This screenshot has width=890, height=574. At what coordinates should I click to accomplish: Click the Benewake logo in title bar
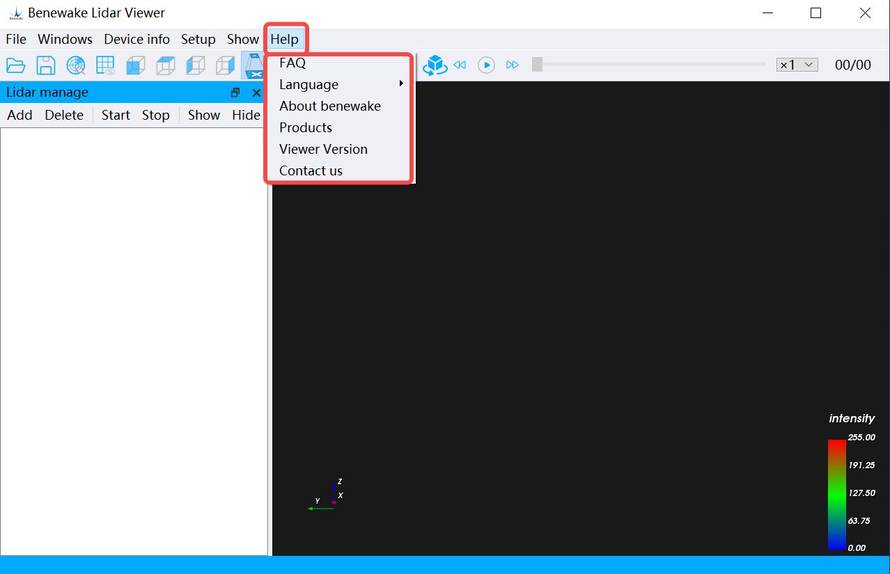[x=15, y=13]
